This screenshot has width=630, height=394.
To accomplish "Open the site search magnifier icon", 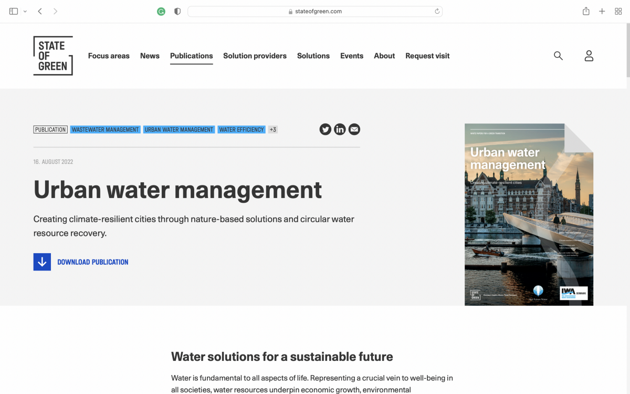I will click(558, 56).
